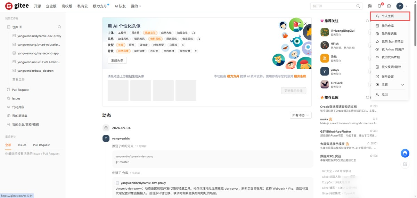Refresh the 推荐仓库 list
The width and height of the screenshot is (417, 198).
tap(368, 97)
